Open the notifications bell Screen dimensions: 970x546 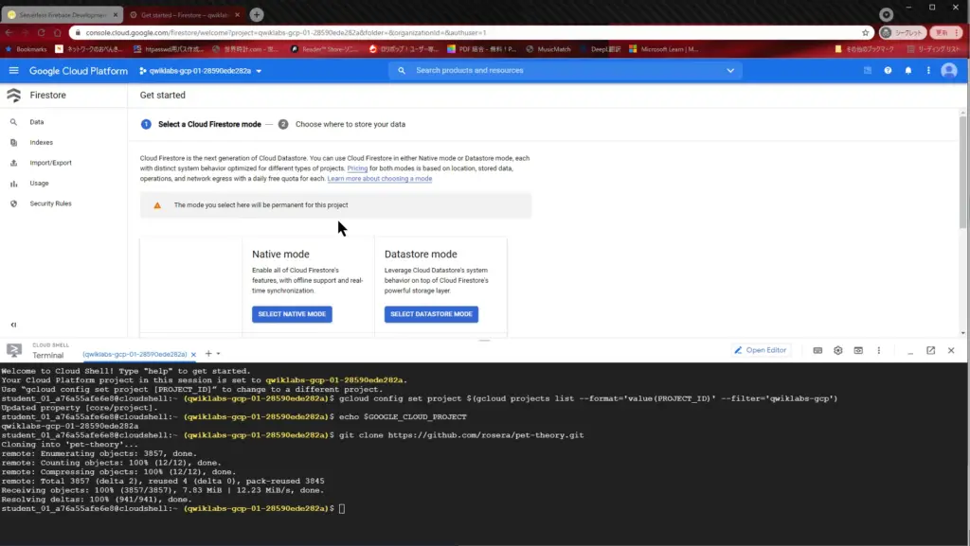coord(908,70)
